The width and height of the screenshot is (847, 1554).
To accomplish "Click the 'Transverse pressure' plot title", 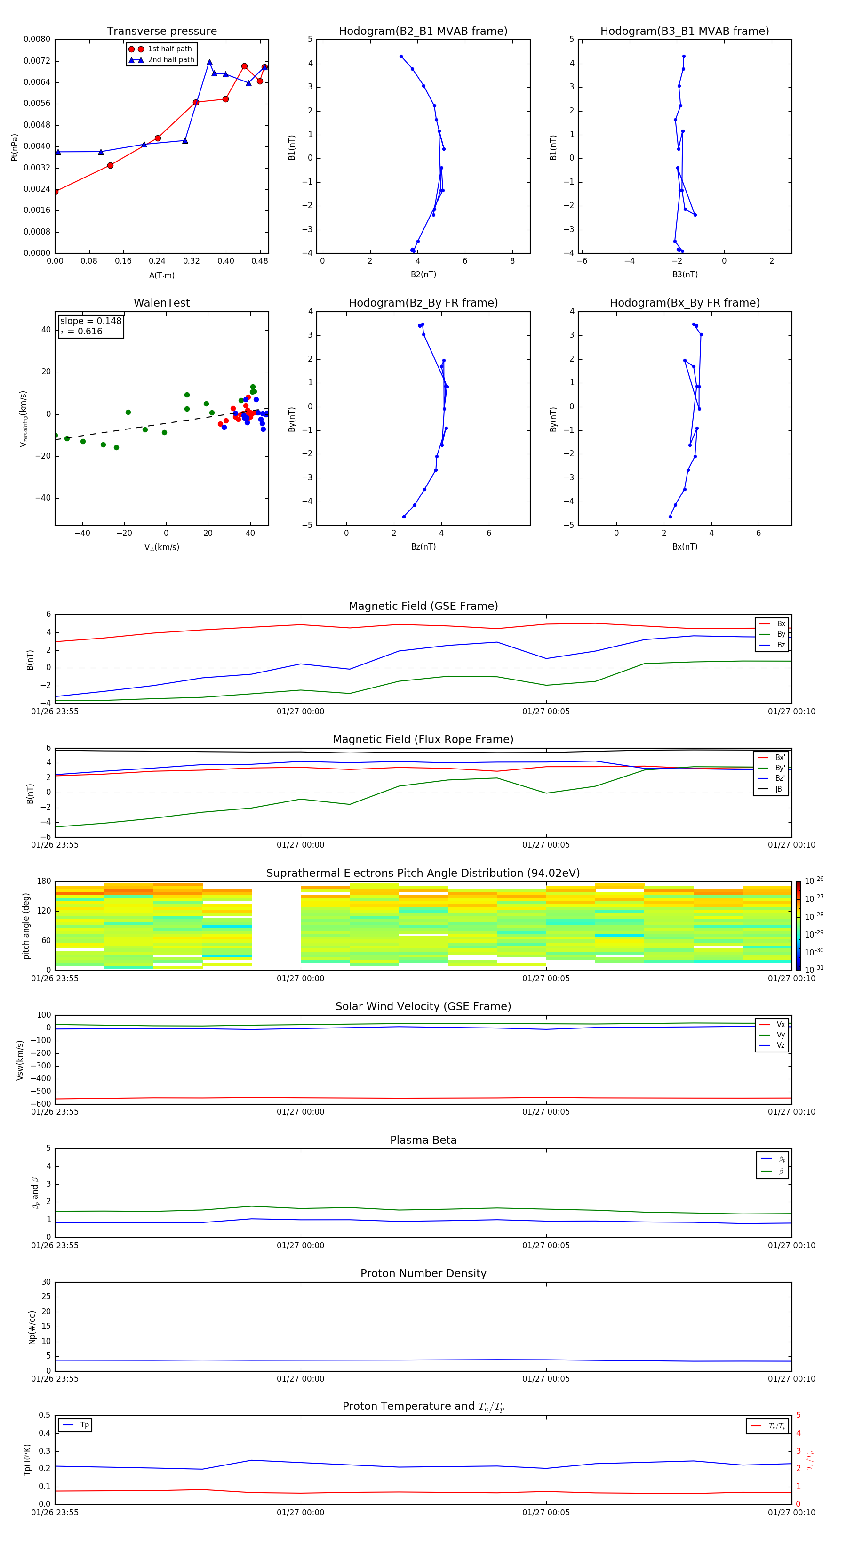I will click(x=161, y=32).
